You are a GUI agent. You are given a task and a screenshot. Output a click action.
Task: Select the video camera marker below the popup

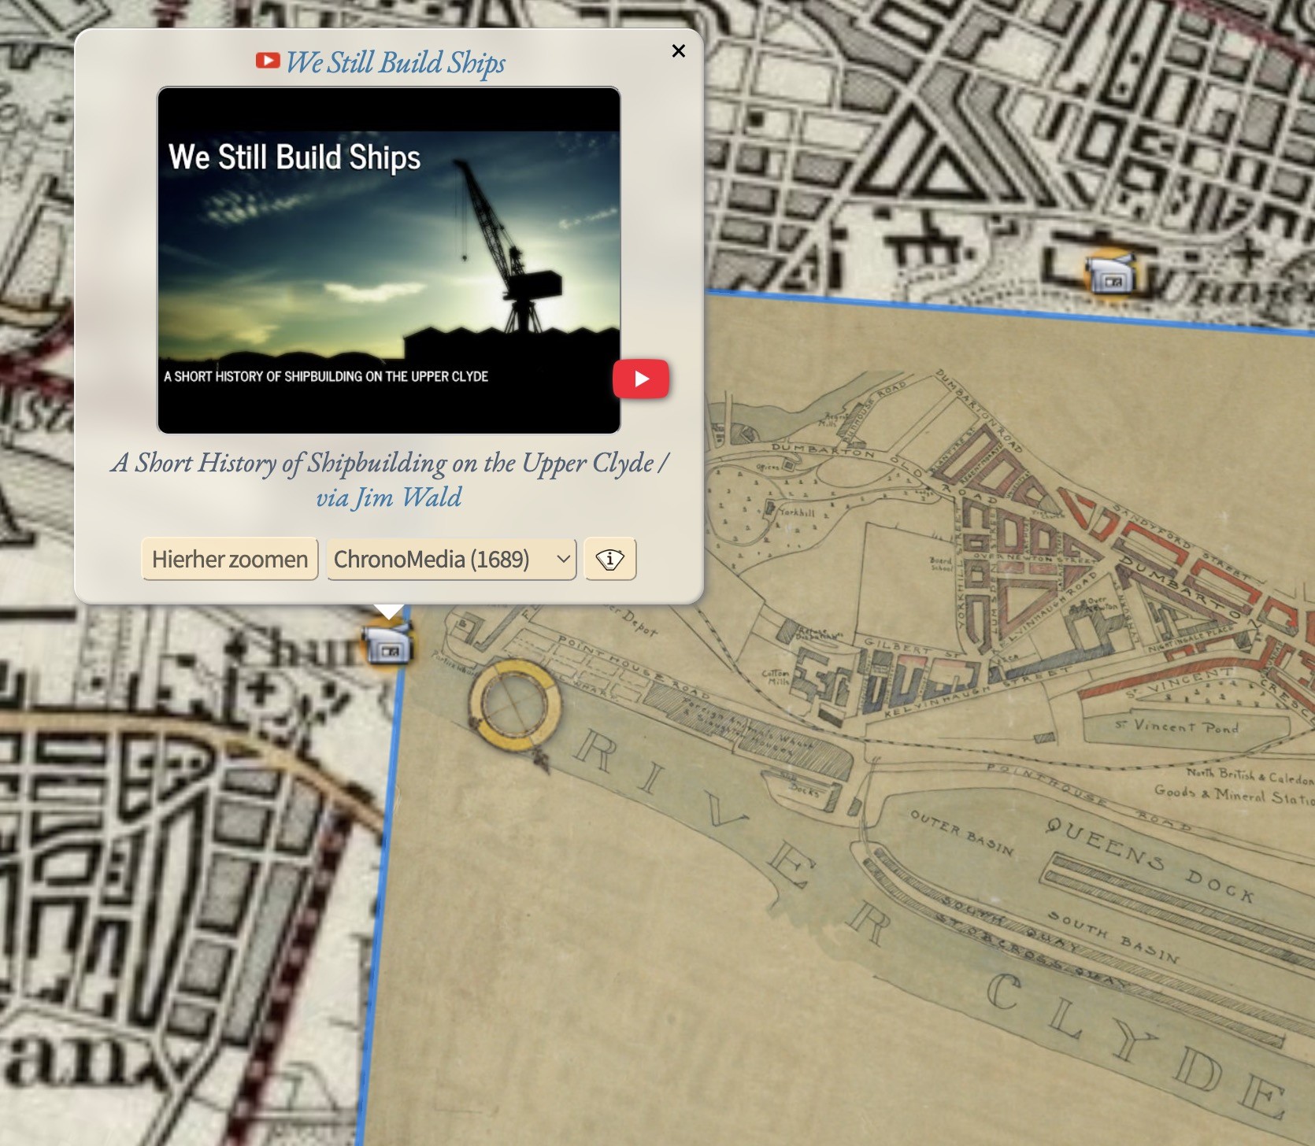[387, 645]
